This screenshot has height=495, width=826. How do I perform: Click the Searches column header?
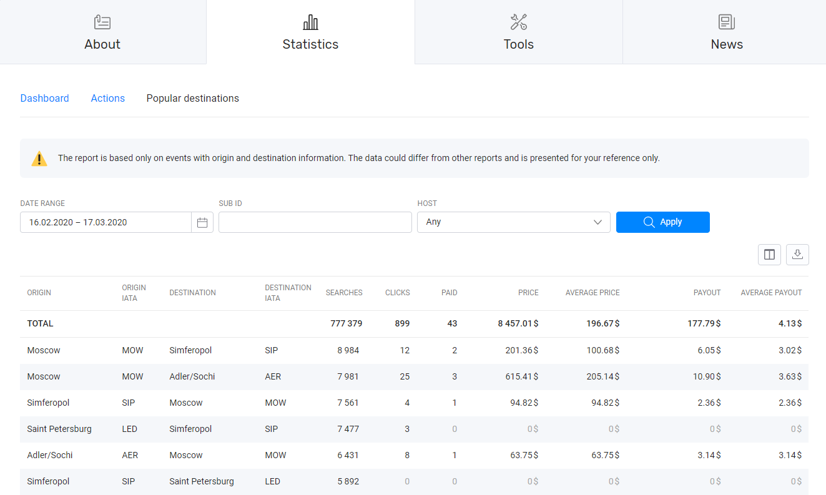click(344, 293)
